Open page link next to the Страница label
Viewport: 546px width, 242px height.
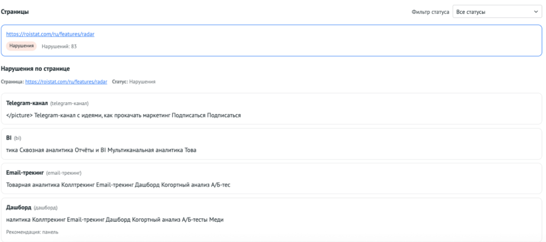[x=66, y=82]
